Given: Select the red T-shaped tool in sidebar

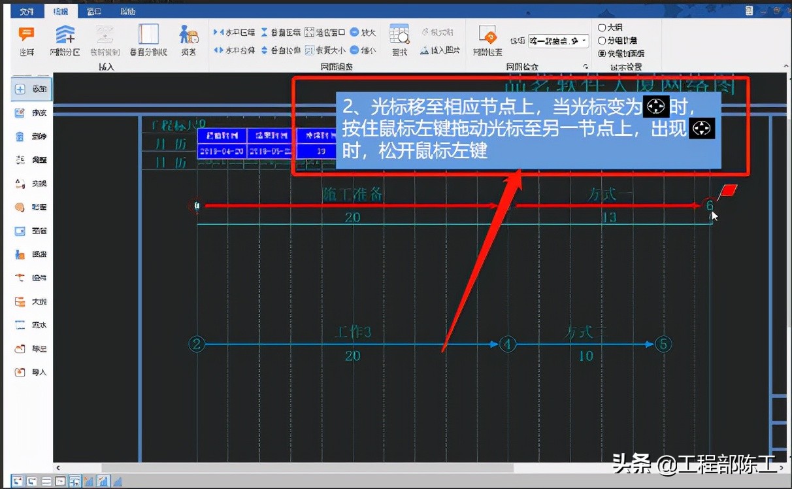Looking at the screenshot, I should click(x=32, y=277).
